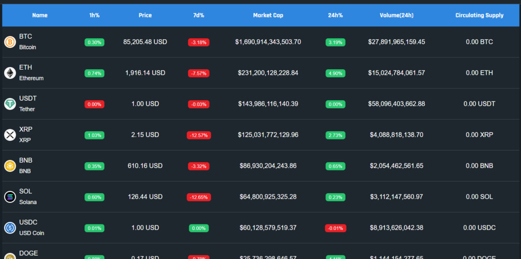Click Solana's 0.23% 24h badge
Image resolution: width=521 pixels, height=259 pixels.
coord(335,197)
